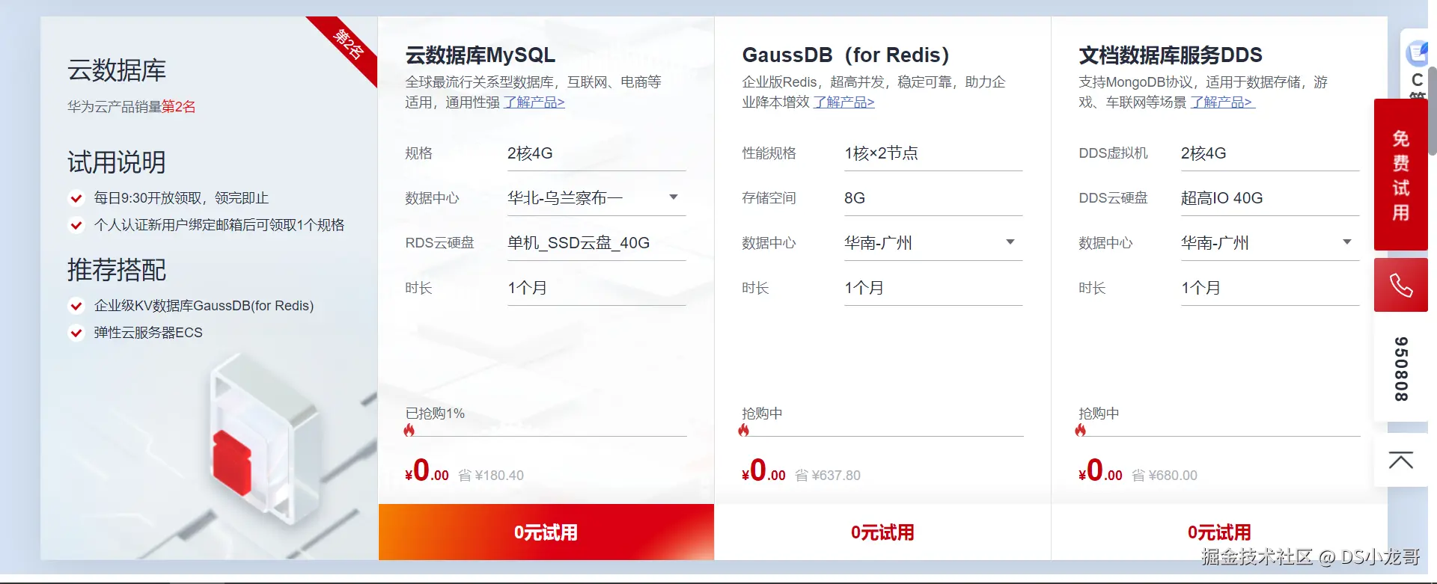Click 0元试用 button for GaussDB (for Redis)

tap(883, 532)
